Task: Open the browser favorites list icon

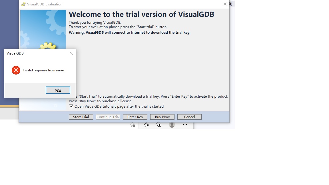Action: click(146, 124)
